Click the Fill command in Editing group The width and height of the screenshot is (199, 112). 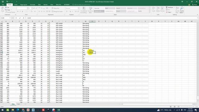tap(168, 10)
